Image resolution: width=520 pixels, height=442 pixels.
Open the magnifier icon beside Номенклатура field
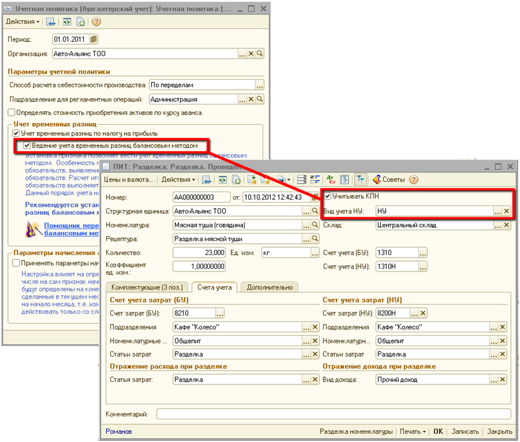click(315, 225)
